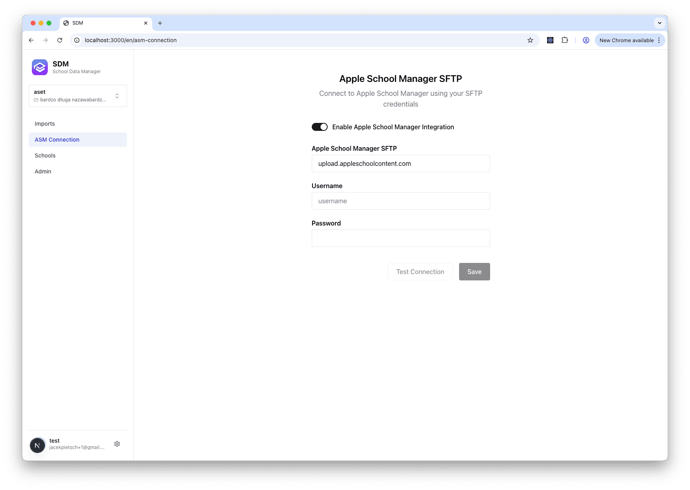
Task: Click the Password label
Action: [x=326, y=223]
